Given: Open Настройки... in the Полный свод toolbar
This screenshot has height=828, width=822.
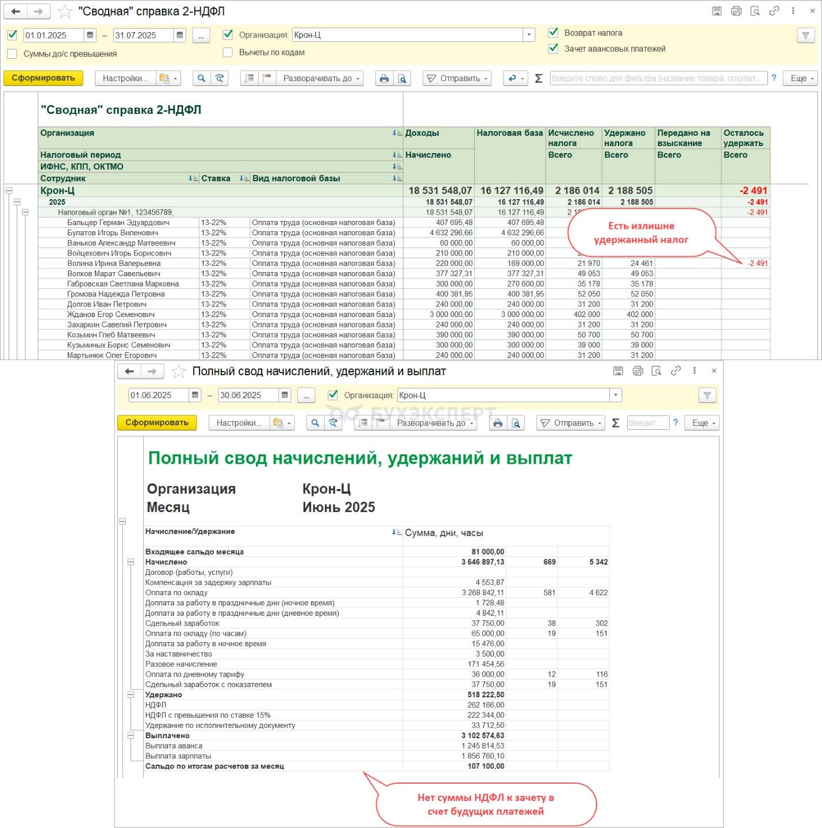Looking at the screenshot, I should pyautogui.click(x=239, y=423).
